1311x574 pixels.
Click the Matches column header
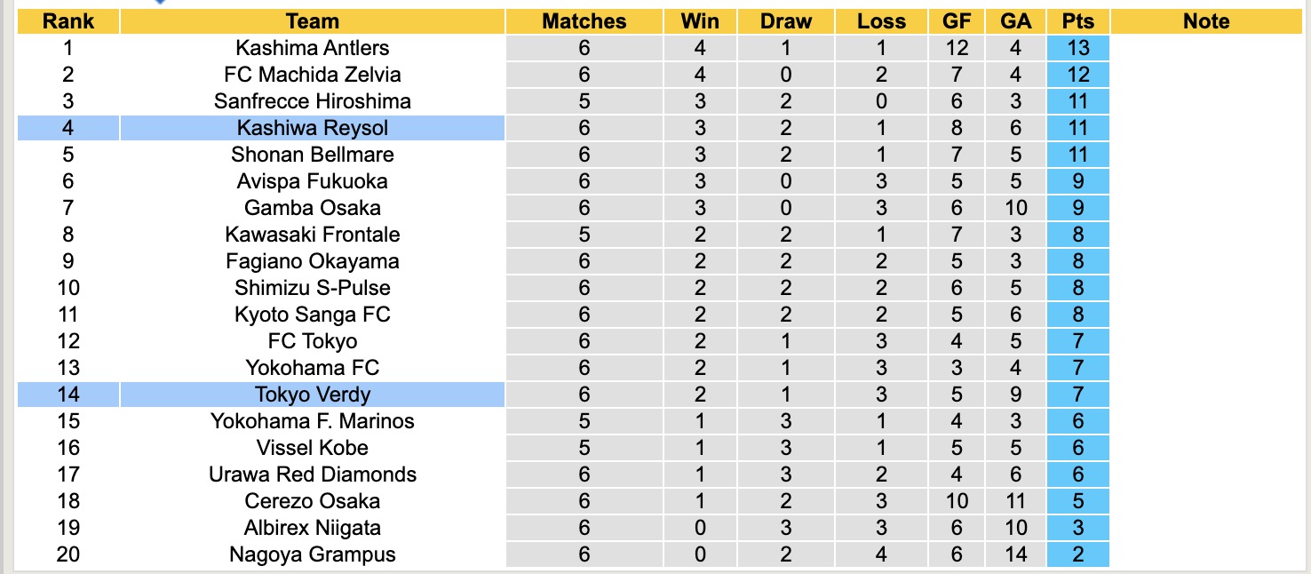point(584,21)
